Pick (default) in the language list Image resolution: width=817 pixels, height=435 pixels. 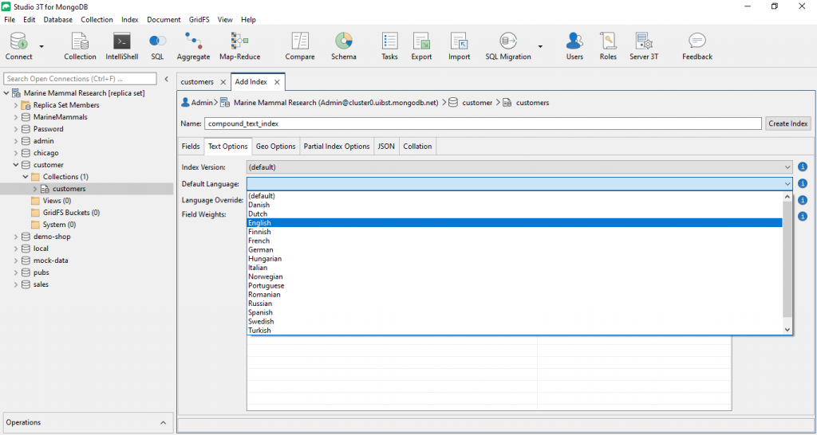(x=515, y=196)
